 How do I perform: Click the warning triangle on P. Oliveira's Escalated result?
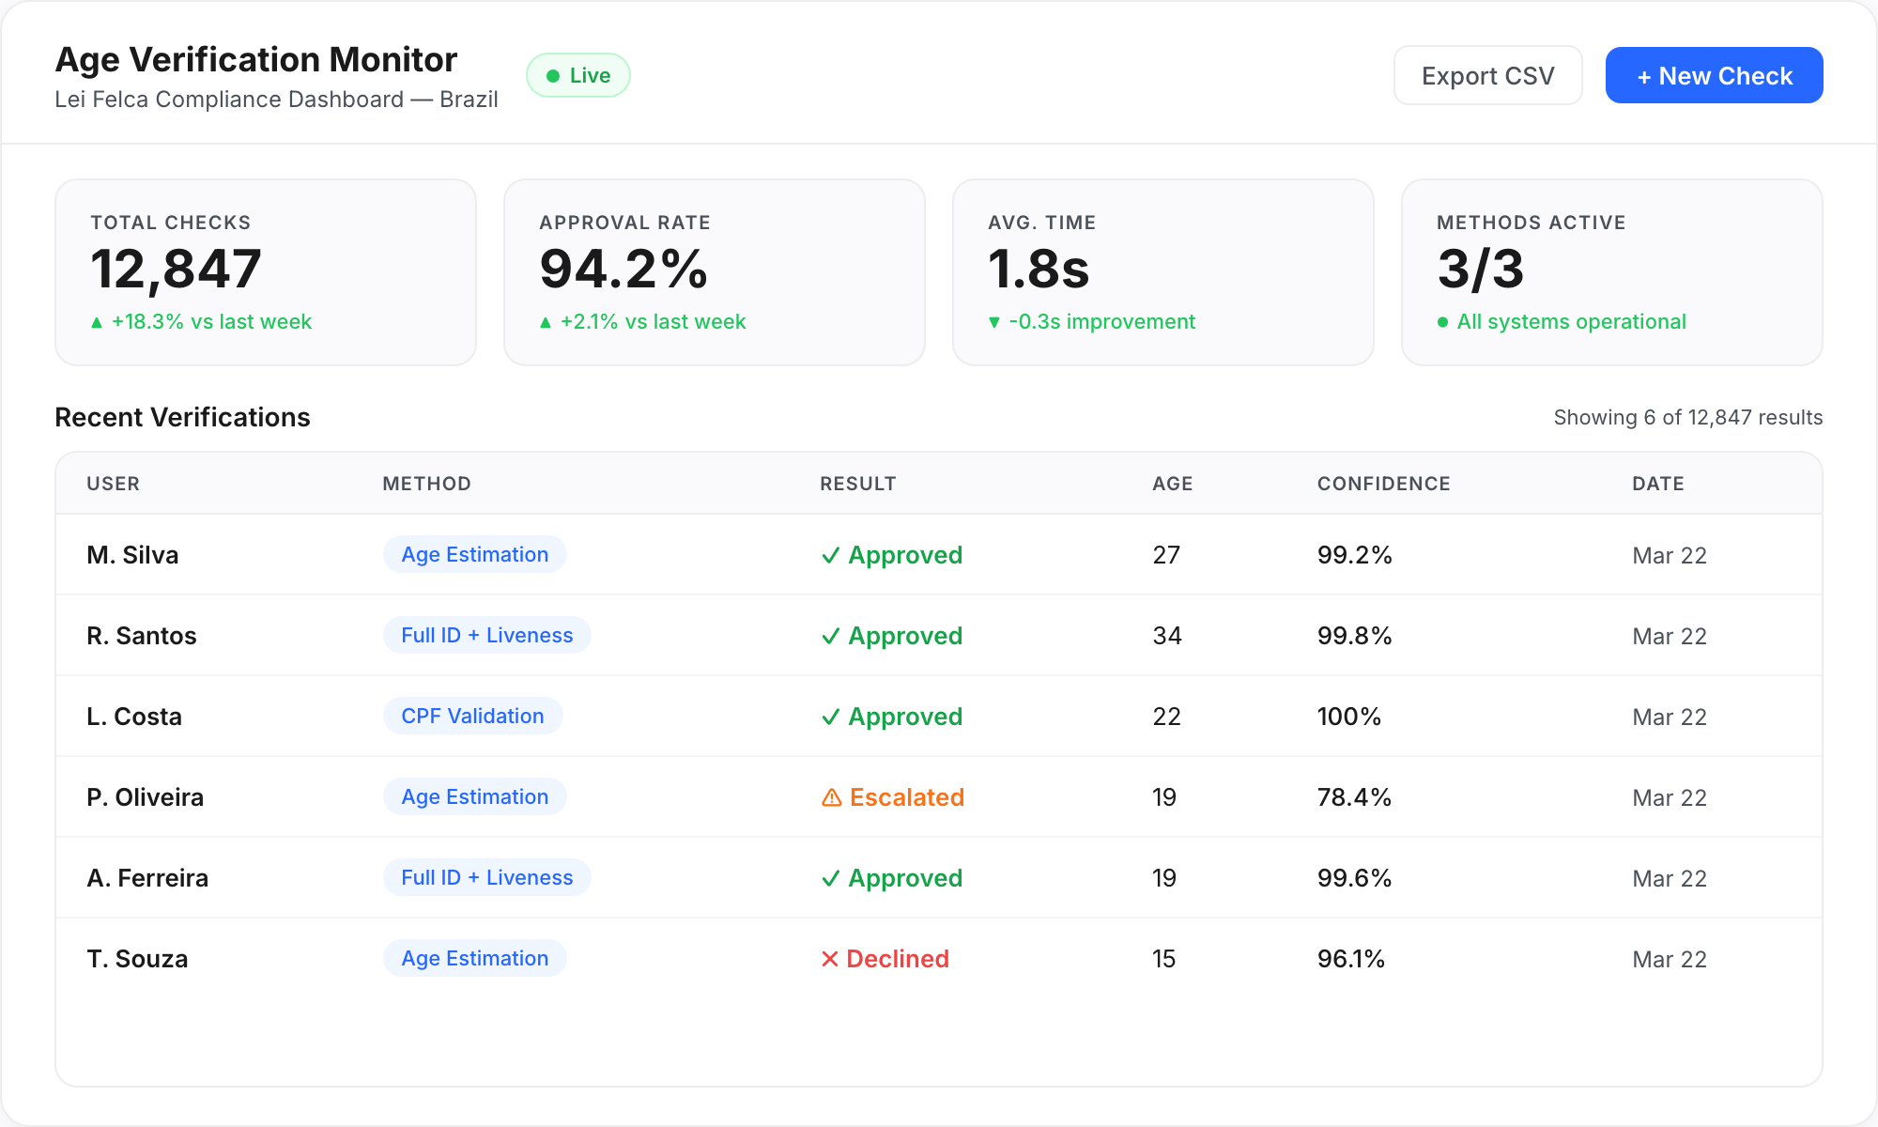coord(830,796)
